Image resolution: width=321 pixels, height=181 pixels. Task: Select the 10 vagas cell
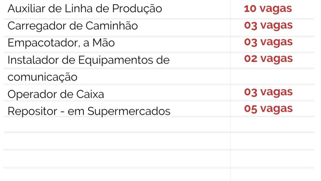[x=268, y=8]
